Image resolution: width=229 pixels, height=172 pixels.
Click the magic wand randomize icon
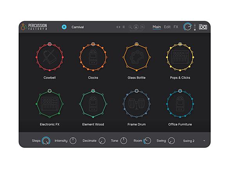click(x=130, y=27)
